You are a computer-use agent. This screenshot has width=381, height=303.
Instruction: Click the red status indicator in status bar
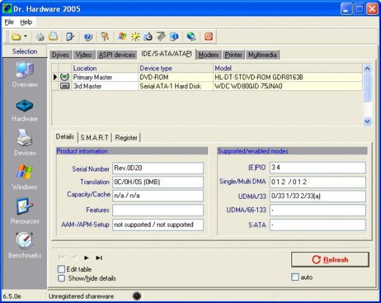[x=137, y=296]
